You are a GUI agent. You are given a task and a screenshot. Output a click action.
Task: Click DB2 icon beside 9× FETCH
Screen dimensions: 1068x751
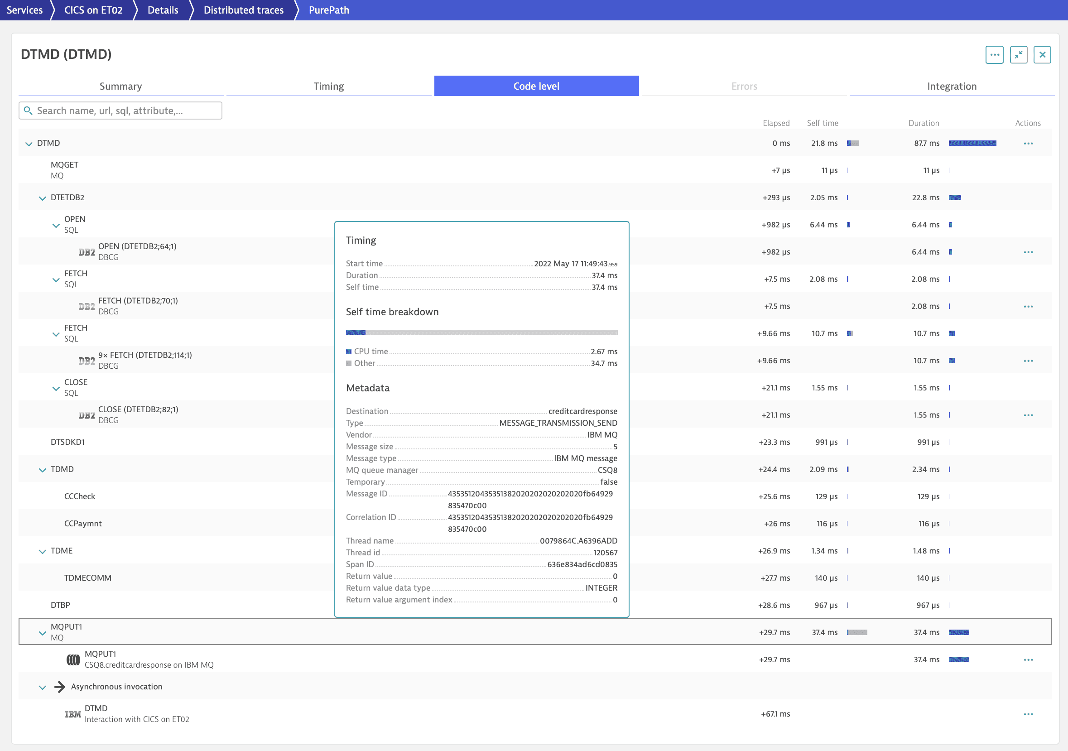(x=87, y=361)
